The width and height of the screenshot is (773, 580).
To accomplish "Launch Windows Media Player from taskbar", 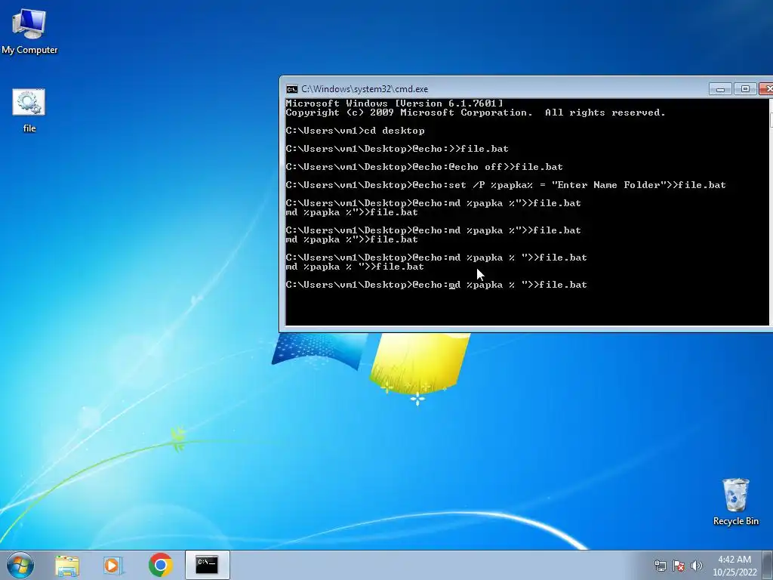I will point(113,565).
